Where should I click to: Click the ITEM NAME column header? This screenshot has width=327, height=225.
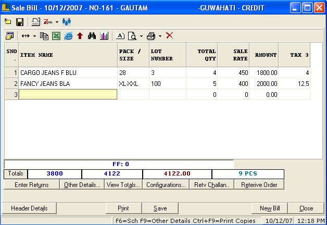(68, 55)
